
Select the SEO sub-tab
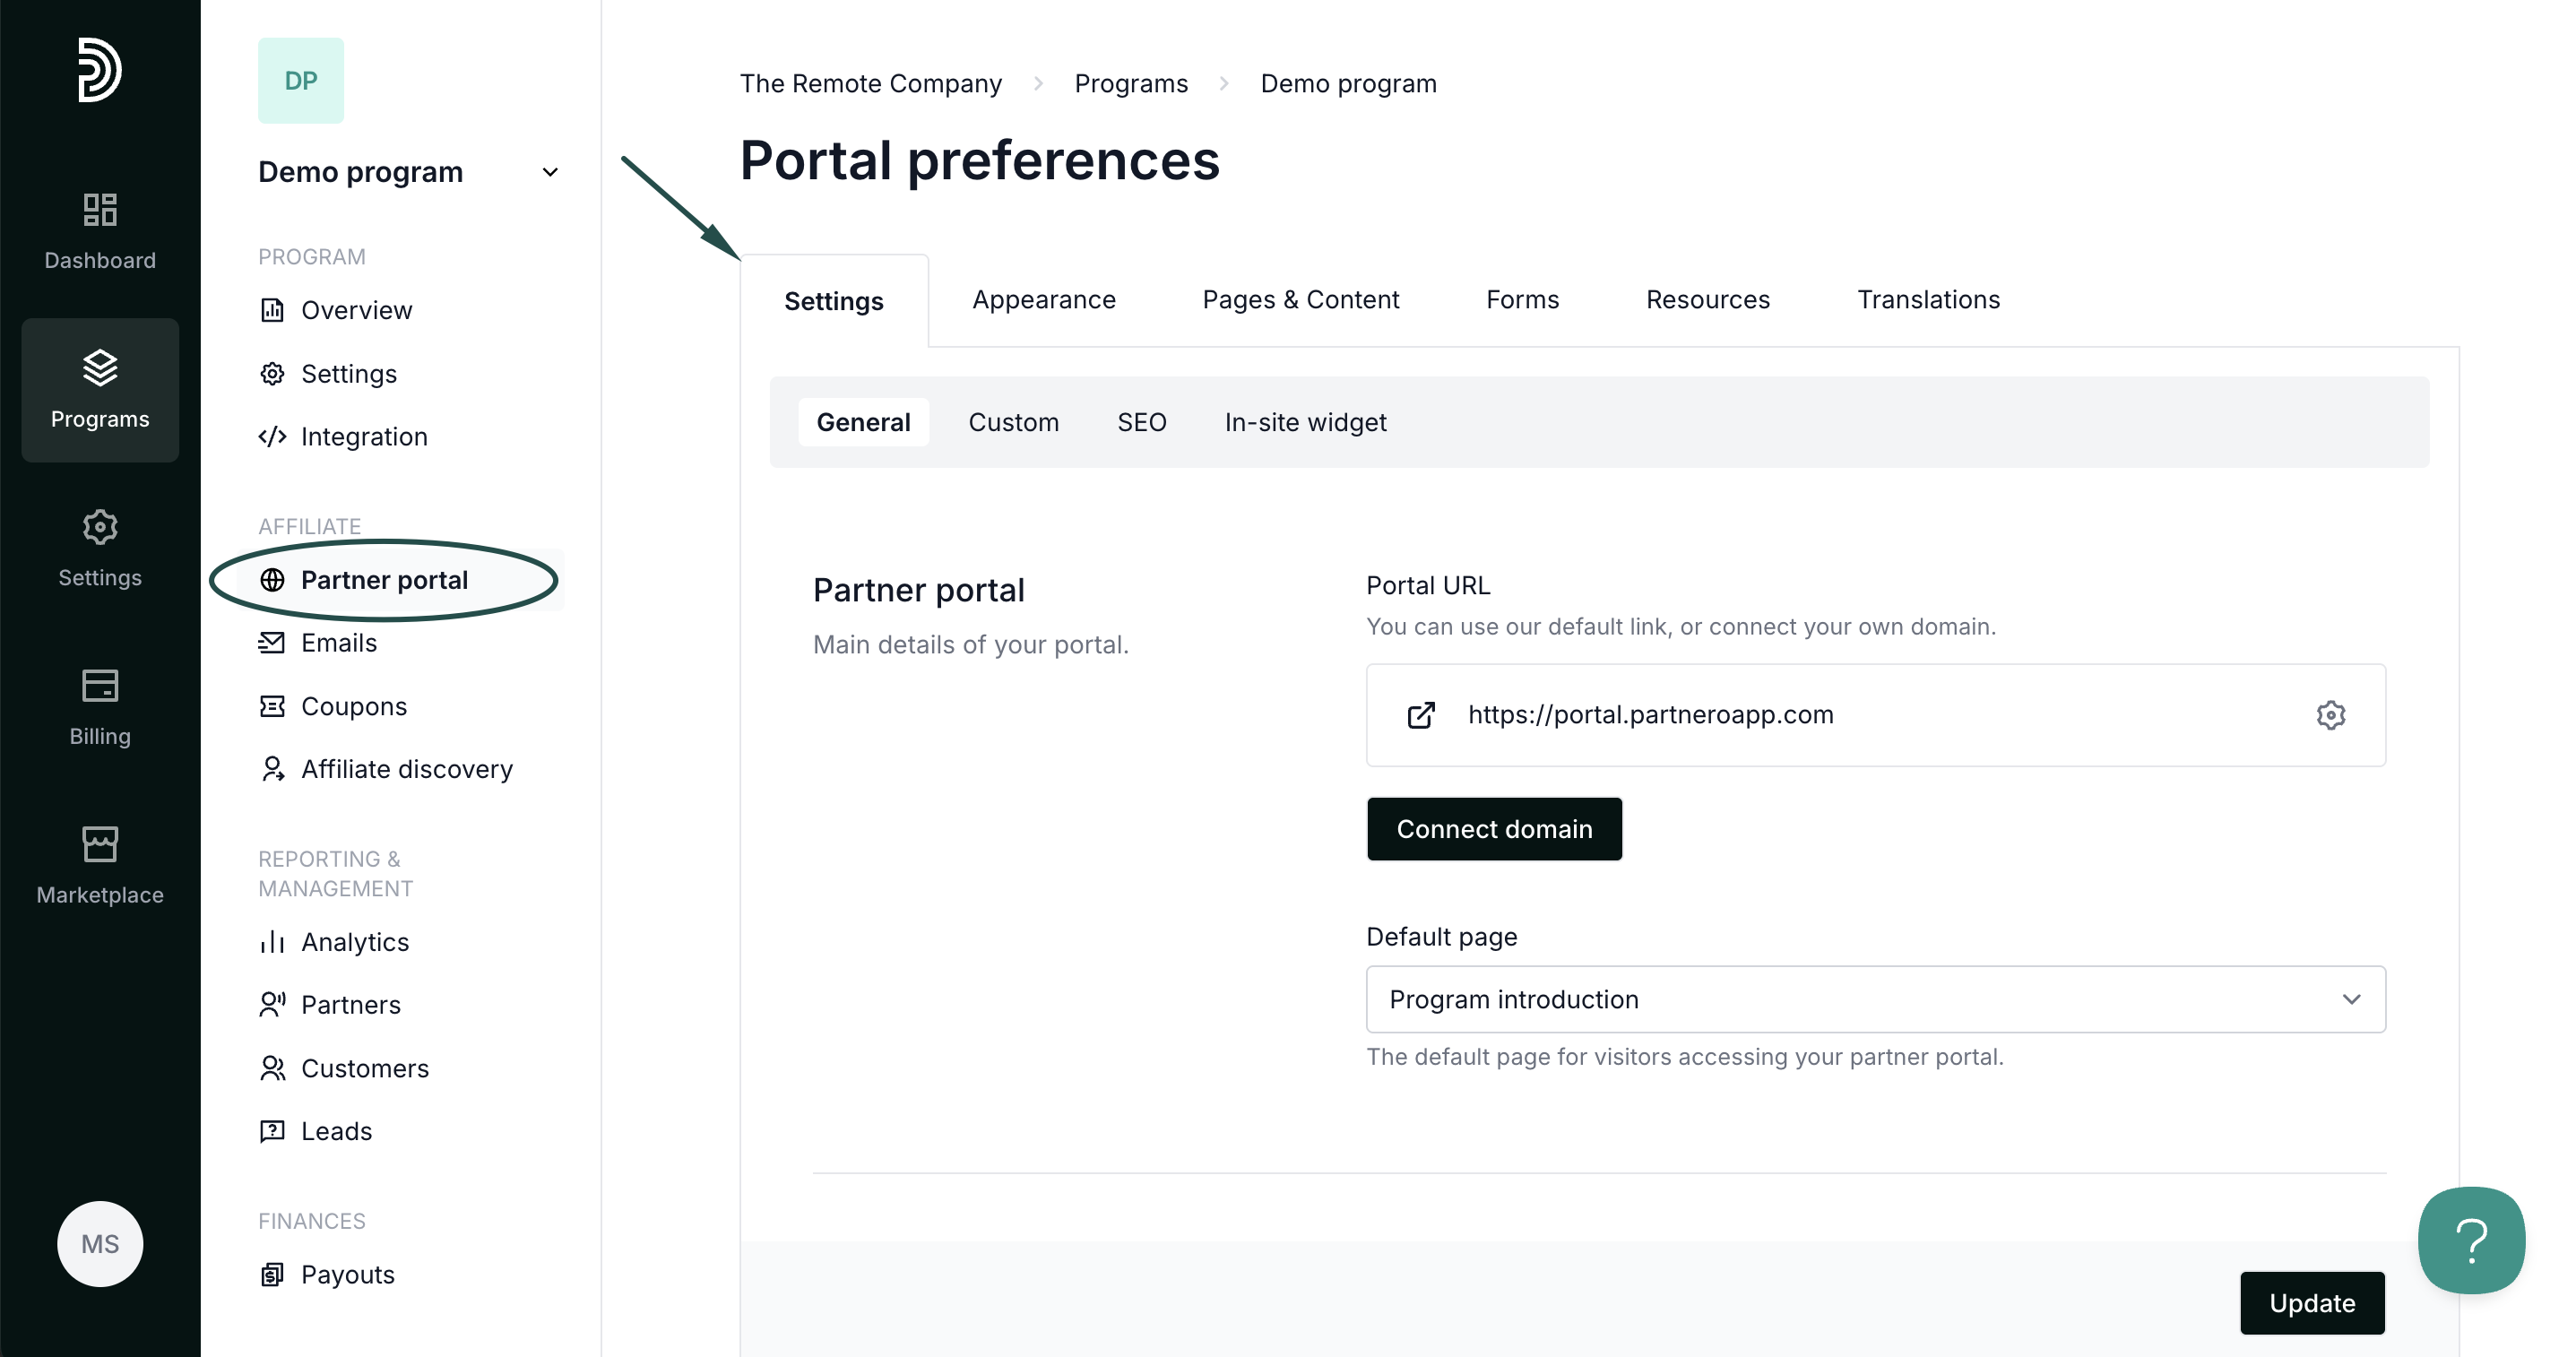tap(1141, 422)
